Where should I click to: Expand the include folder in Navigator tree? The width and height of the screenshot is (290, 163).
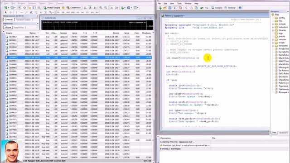[x=273, y=24]
